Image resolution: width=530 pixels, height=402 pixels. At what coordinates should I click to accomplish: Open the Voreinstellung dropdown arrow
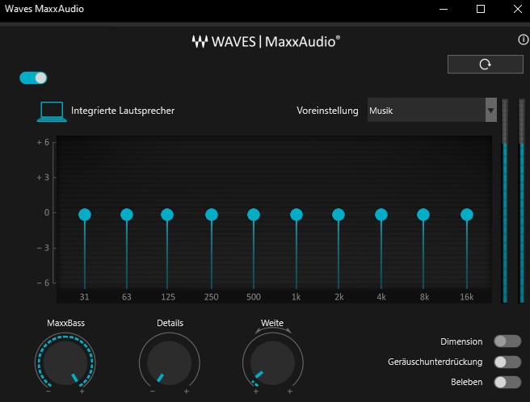490,110
